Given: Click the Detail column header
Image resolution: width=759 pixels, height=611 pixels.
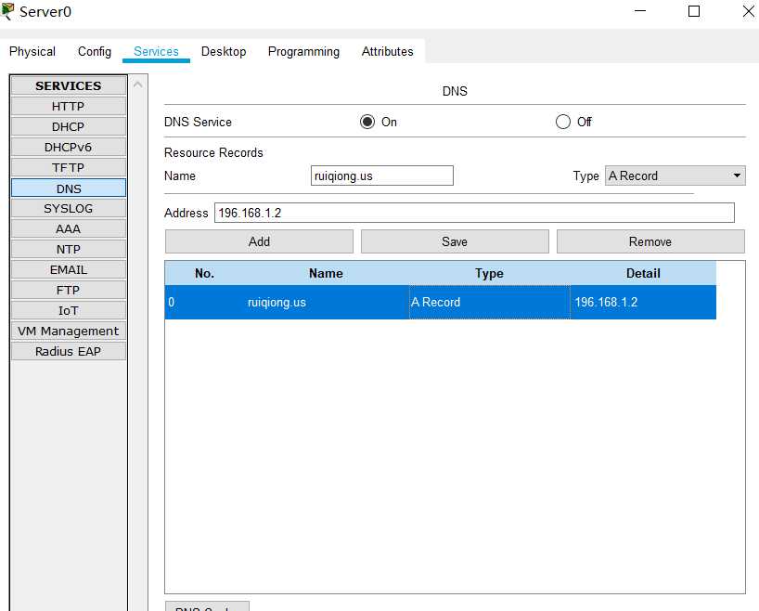Looking at the screenshot, I should pos(643,273).
